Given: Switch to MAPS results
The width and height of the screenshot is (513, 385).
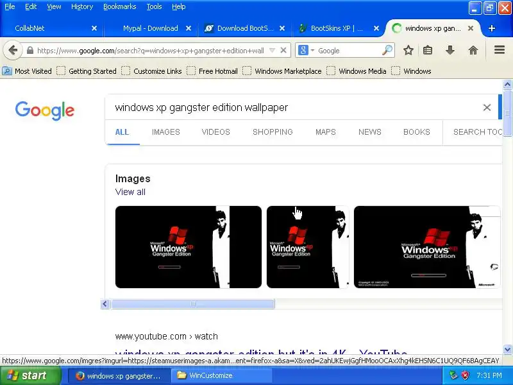Looking at the screenshot, I should tap(326, 132).
